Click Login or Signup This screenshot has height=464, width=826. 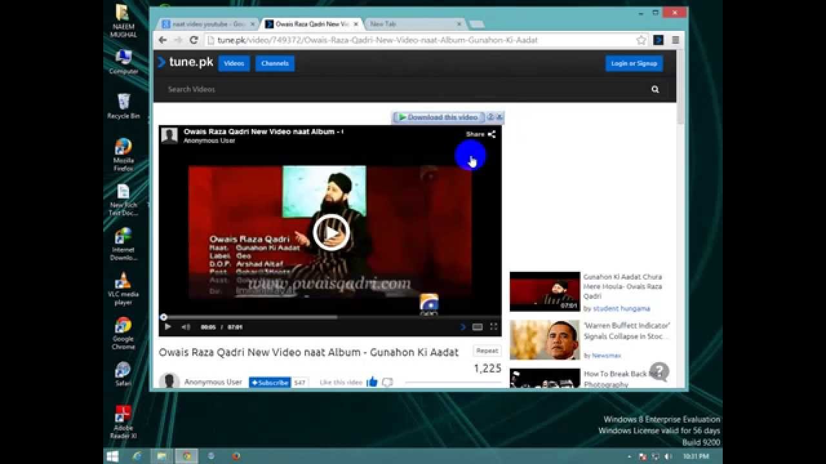[x=634, y=63]
